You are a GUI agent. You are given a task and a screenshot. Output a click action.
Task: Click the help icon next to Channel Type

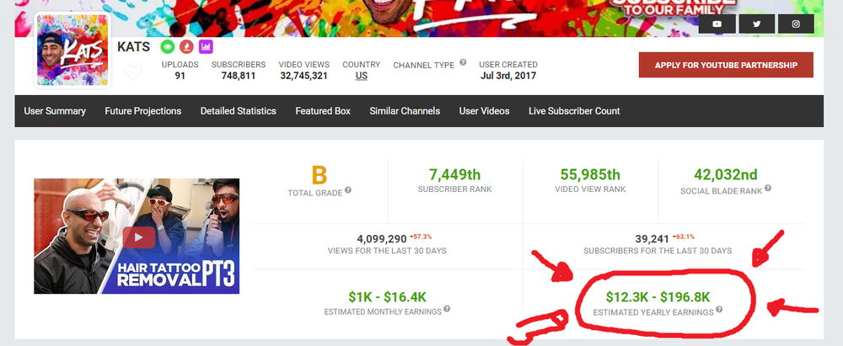pos(463,63)
